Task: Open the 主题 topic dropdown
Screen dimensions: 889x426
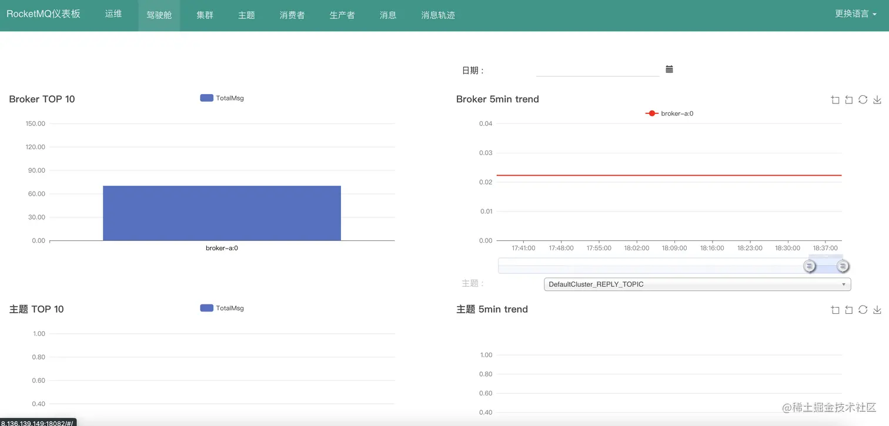Action: 697,284
